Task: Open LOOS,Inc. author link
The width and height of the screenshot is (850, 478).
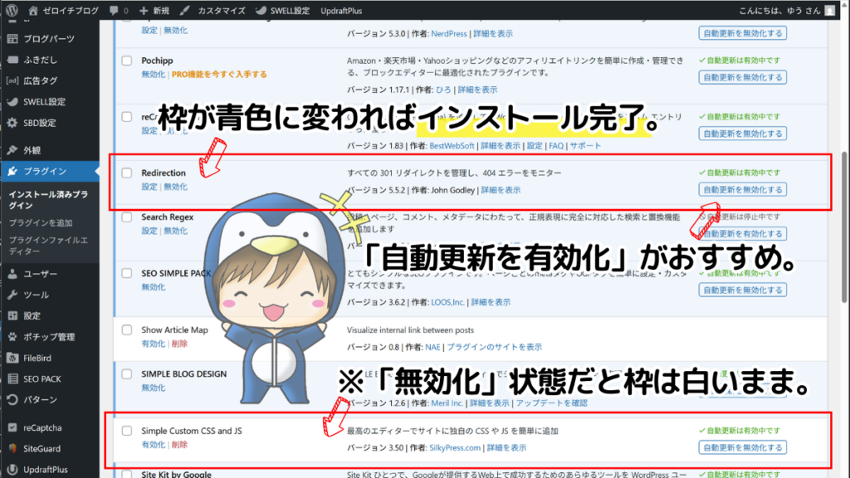Action: coord(447,302)
